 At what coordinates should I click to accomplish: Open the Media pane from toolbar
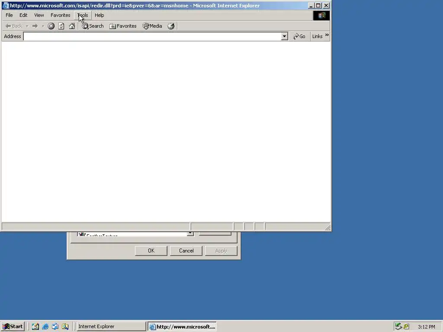tap(152, 26)
